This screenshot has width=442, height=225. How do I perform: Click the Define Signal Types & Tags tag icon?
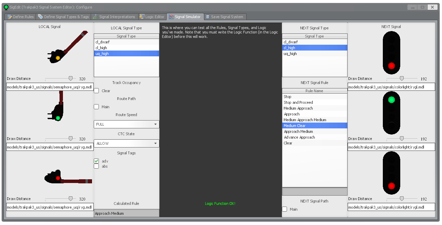pos(40,17)
